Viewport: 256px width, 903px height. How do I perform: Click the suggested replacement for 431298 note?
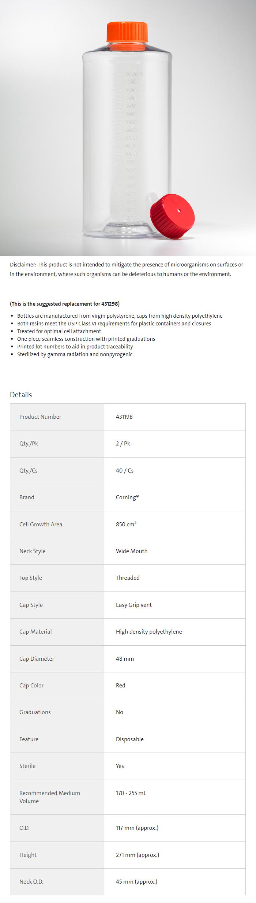(65, 304)
